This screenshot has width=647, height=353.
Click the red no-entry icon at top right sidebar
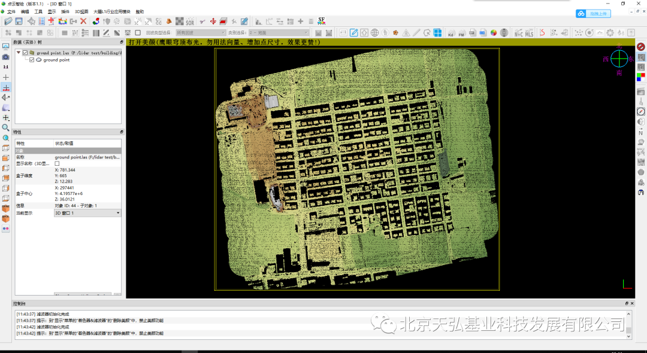coord(641,47)
